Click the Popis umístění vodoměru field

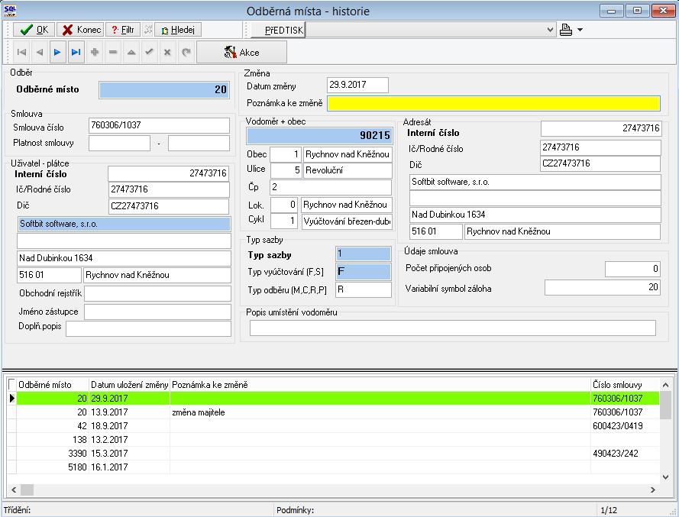[x=453, y=328]
